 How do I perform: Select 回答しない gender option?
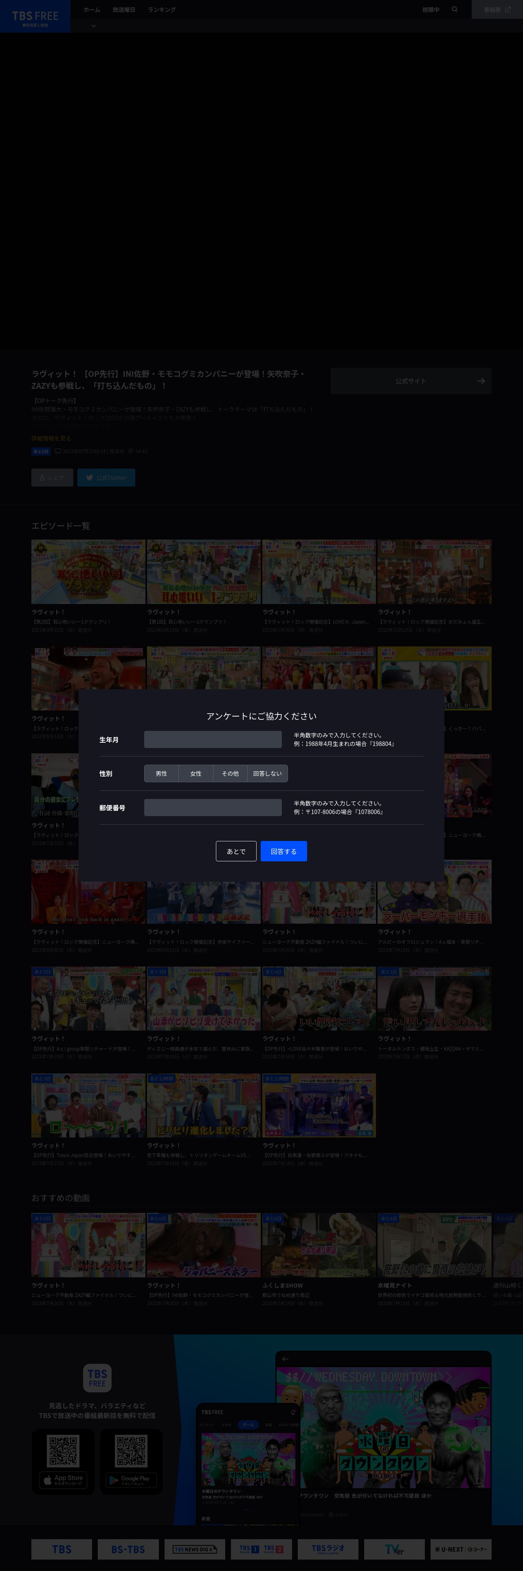(x=267, y=773)
